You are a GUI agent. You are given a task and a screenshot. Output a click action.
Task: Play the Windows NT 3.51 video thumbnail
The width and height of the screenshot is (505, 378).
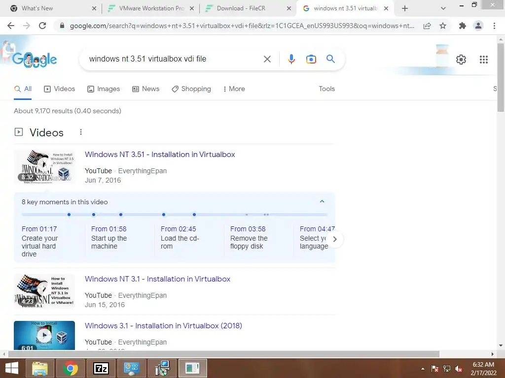click(x=44, y=166)
